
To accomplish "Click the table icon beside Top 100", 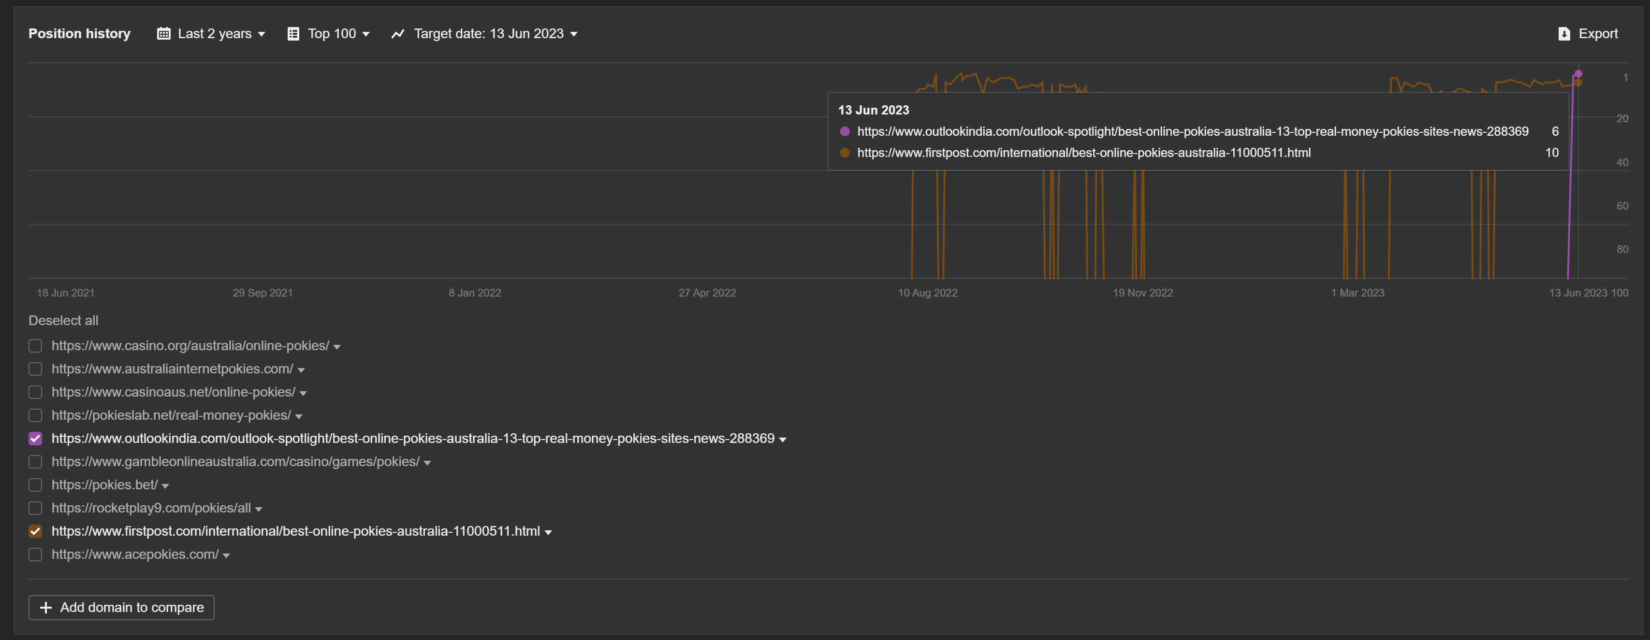I will pos(293,34).
